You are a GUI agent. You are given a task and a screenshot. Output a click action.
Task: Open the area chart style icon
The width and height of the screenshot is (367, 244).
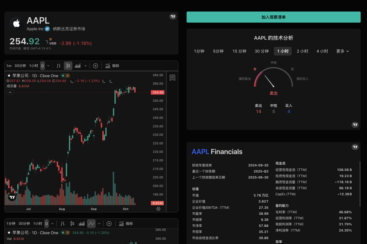coord(77,66)
